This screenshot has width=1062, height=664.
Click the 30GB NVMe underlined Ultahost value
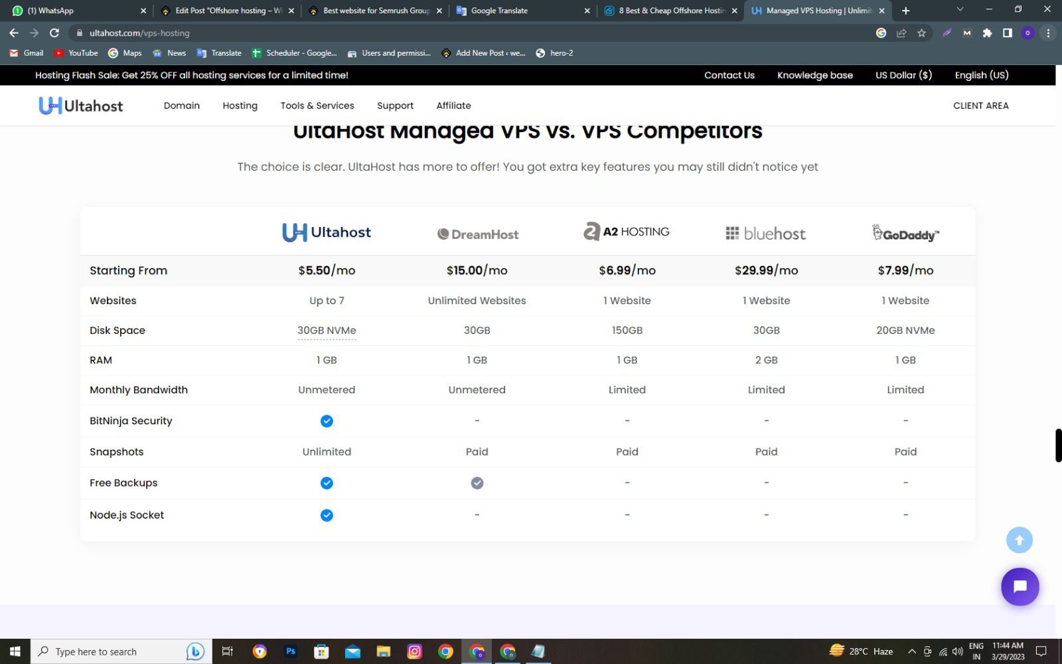(x=327, y=331)
